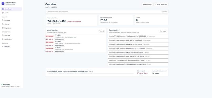Open Overdue via its clock icon
Image resolution: width=212 pixels, height=98 pixels.
[3, 35]
